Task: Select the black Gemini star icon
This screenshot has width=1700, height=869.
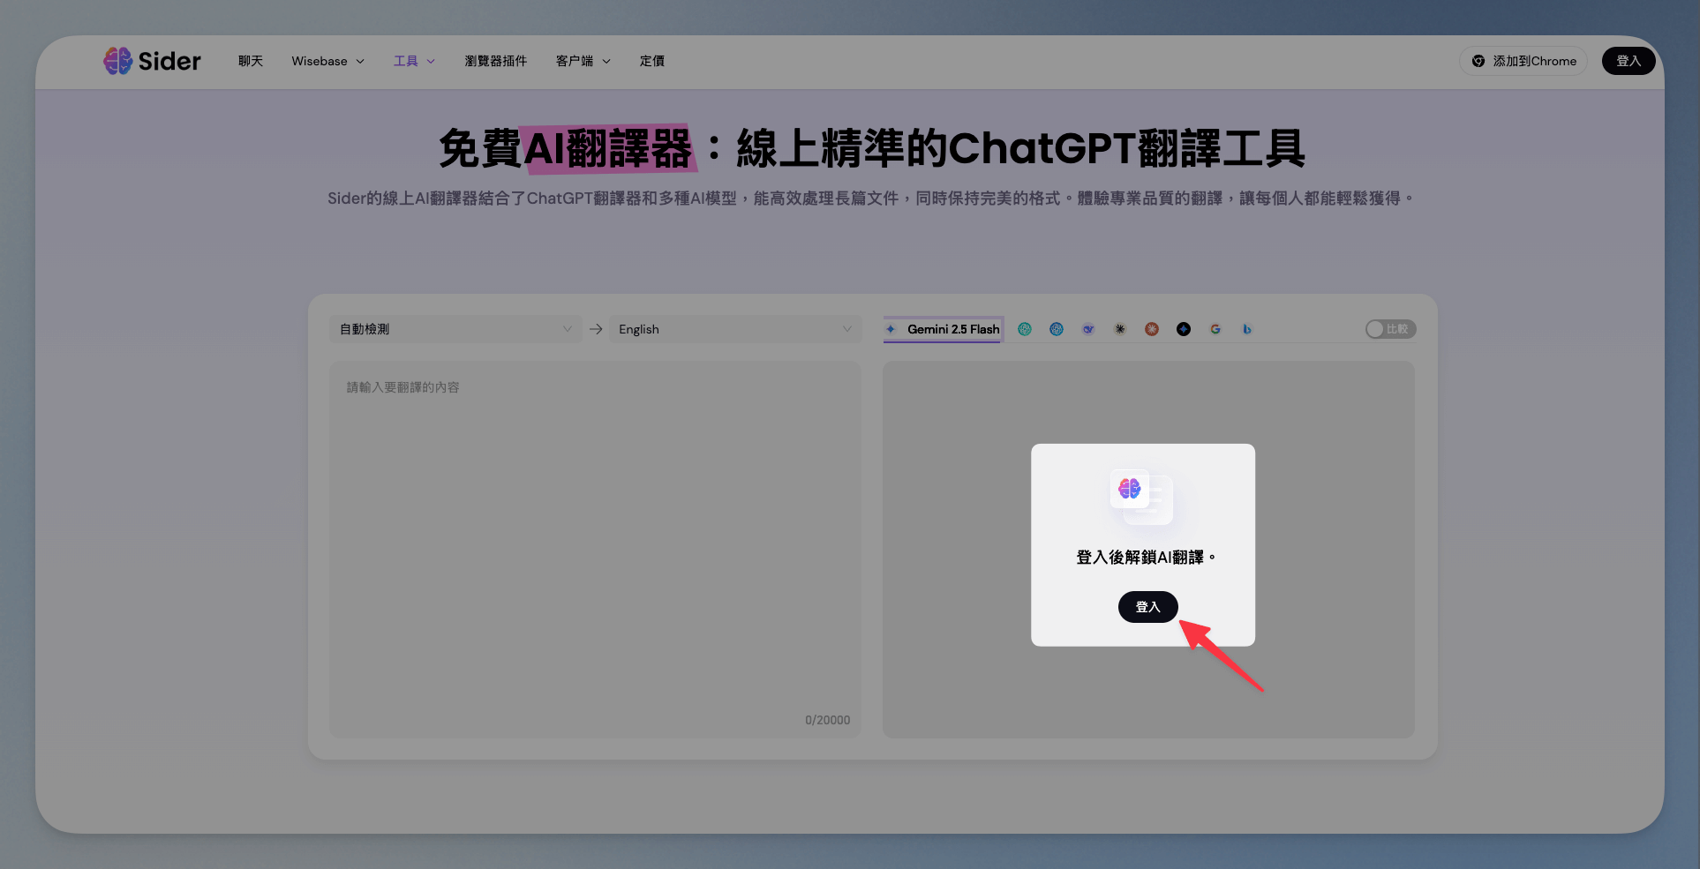Action: tap(1183, 329)
